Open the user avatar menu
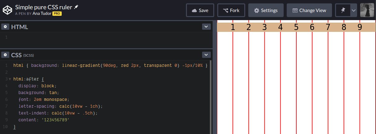The height and width of the screenshot is (134, 376). [367, 10]
